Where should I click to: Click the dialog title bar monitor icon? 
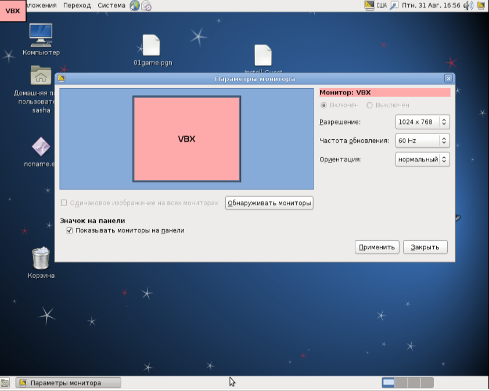[62, 78]
